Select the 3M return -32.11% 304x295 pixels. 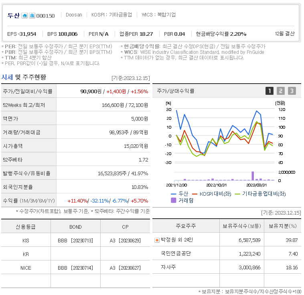click(x=99, y=201)
